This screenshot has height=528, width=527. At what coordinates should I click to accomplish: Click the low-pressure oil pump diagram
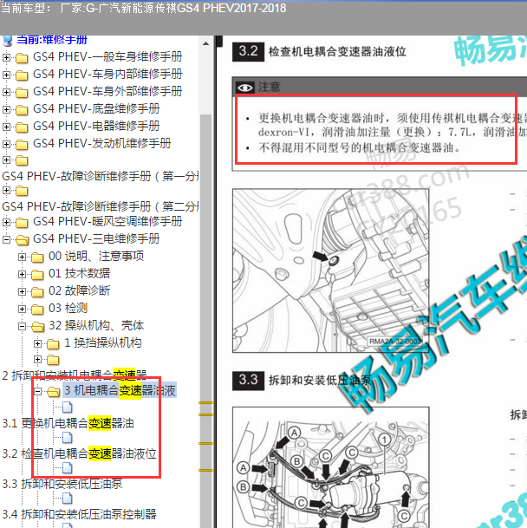coord(330,467)
